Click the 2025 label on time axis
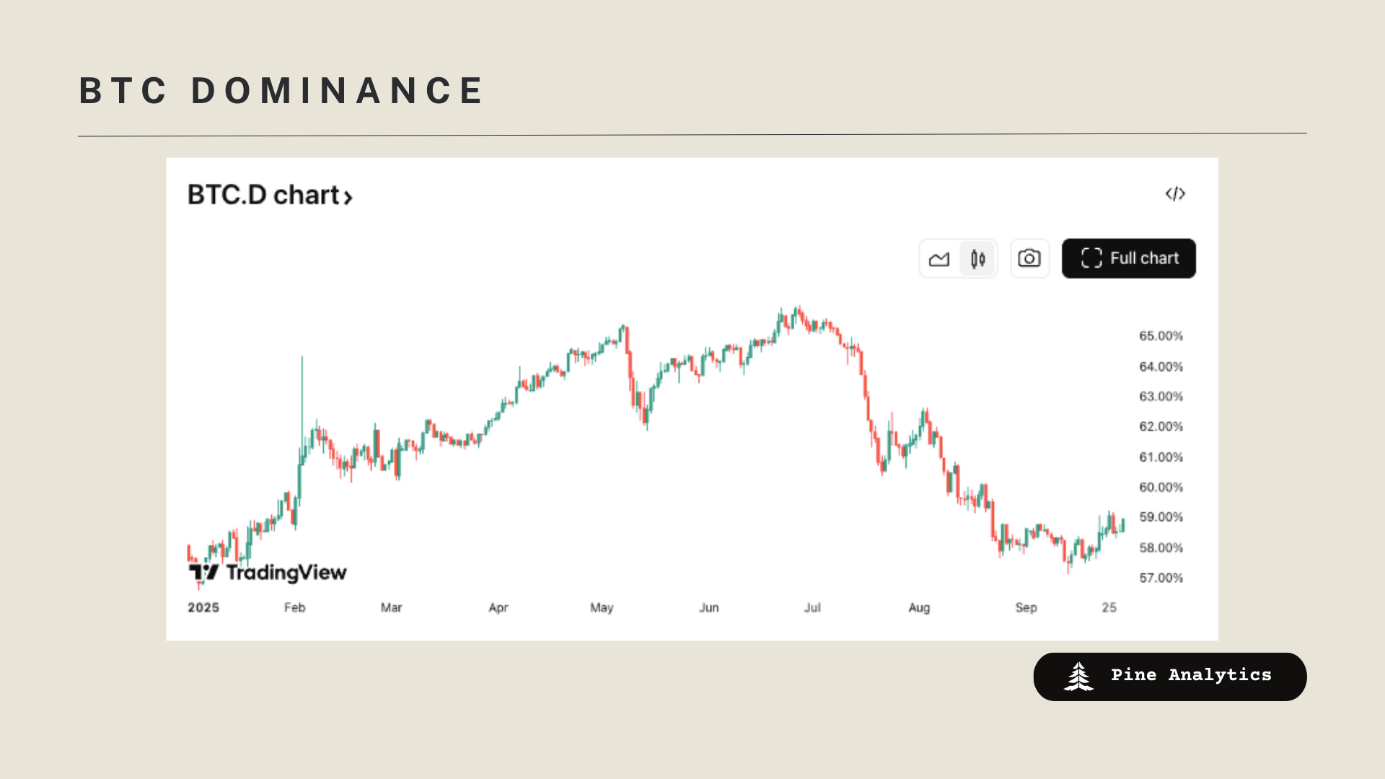The width and height of the screenshot is (1385, 779). tap(203, 607)
